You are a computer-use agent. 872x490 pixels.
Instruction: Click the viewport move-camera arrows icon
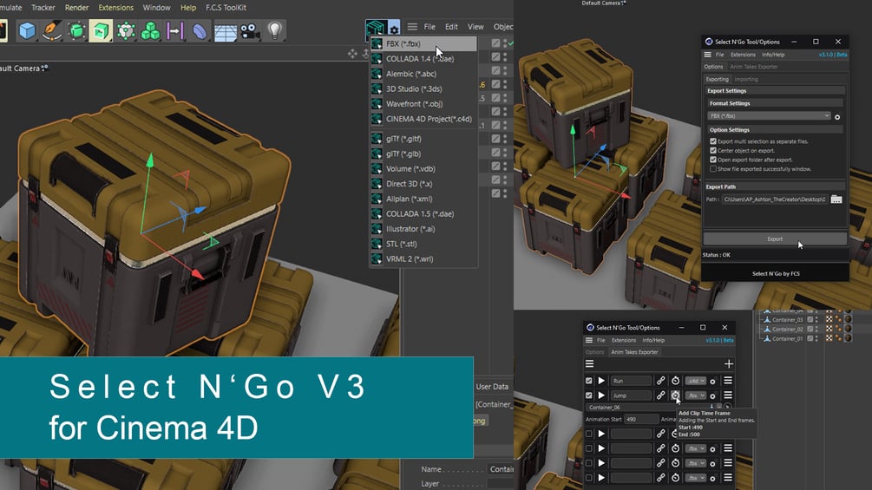point(352,53)
